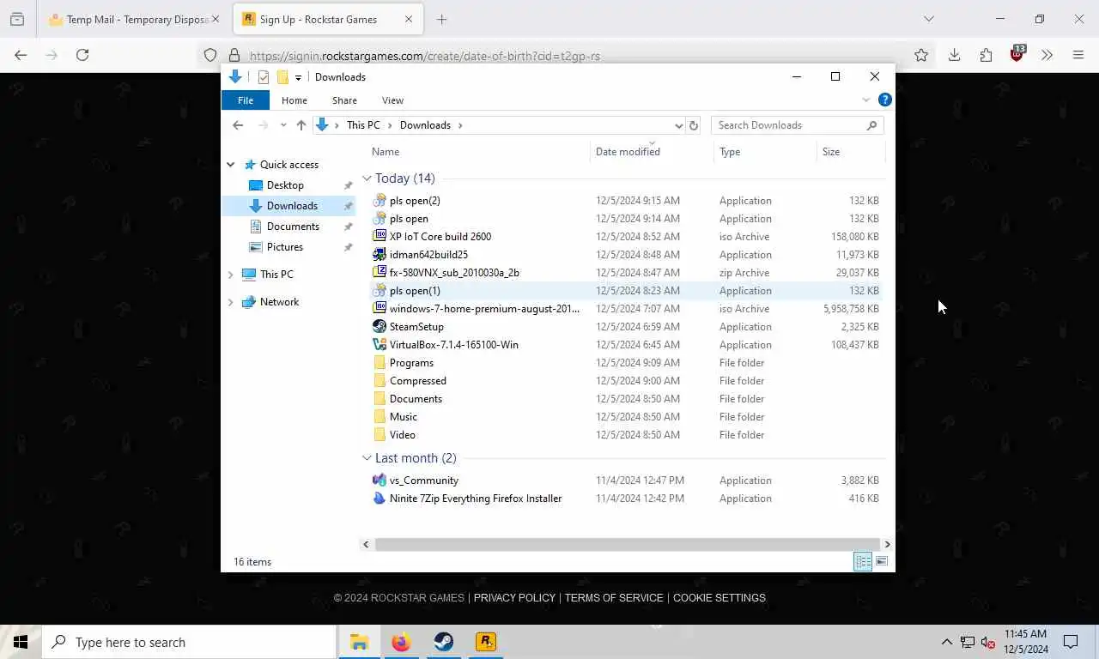Open a new Firefox tab
This screenshot has width=1099, height=659.
coord(441,19)
